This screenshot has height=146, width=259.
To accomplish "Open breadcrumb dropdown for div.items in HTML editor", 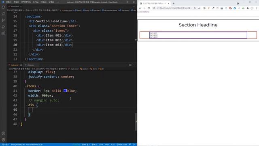I will (x=124, y=10).
